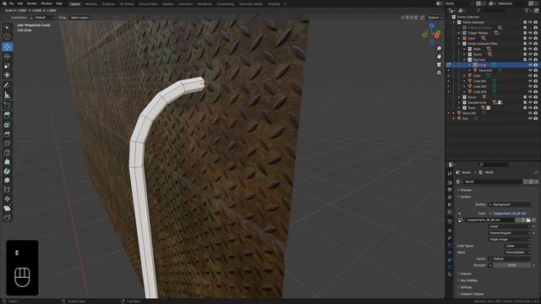The width and height of the screenshot is (541, 304).
Task: Click the Color image texture link field
Action: point(510,214)
